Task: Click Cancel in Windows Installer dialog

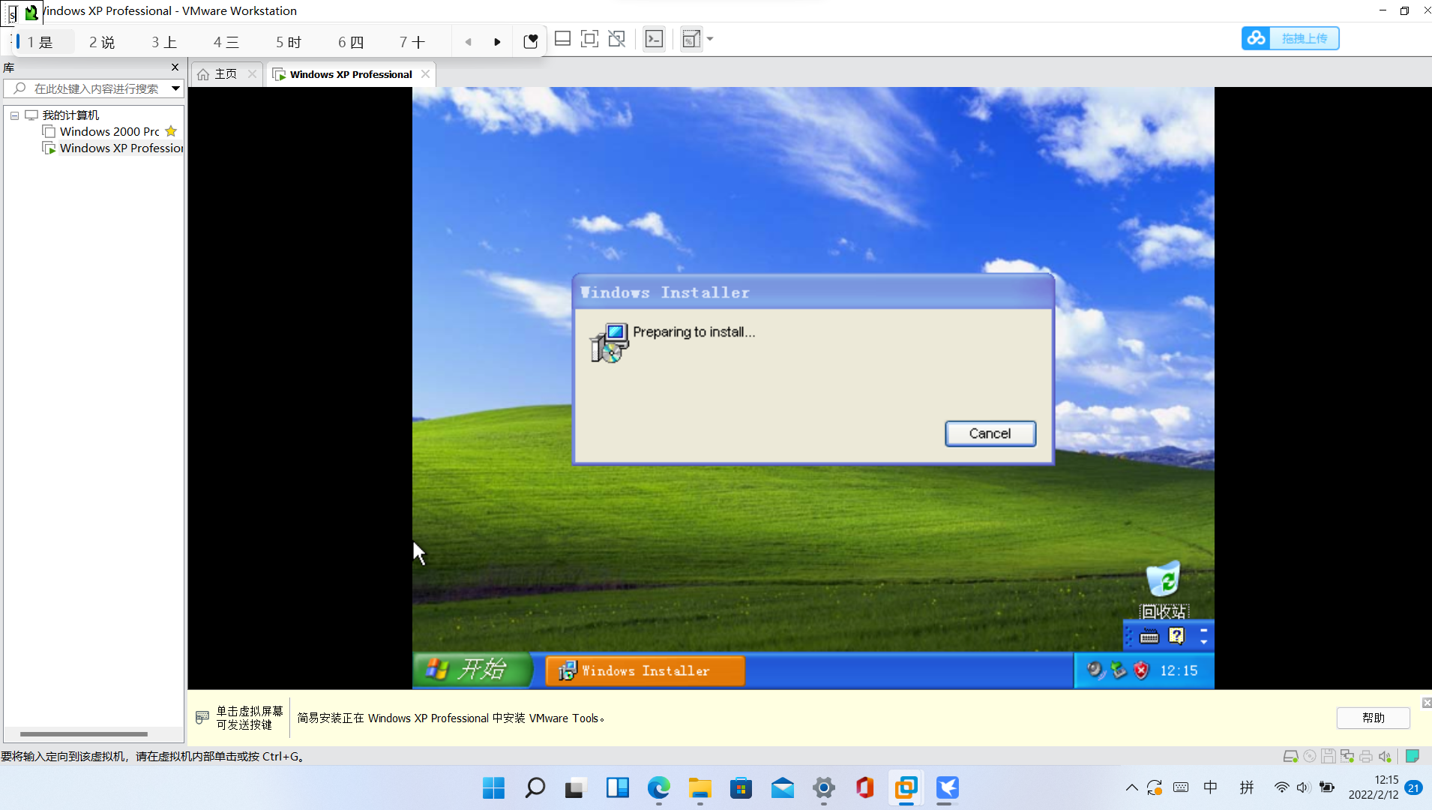Action: [990, 433]
